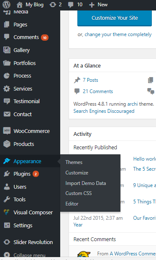Viewport: 156px width, 260px height.
Task: Click the Appearance paintbrush icon
Action: (x=7, y=161)
